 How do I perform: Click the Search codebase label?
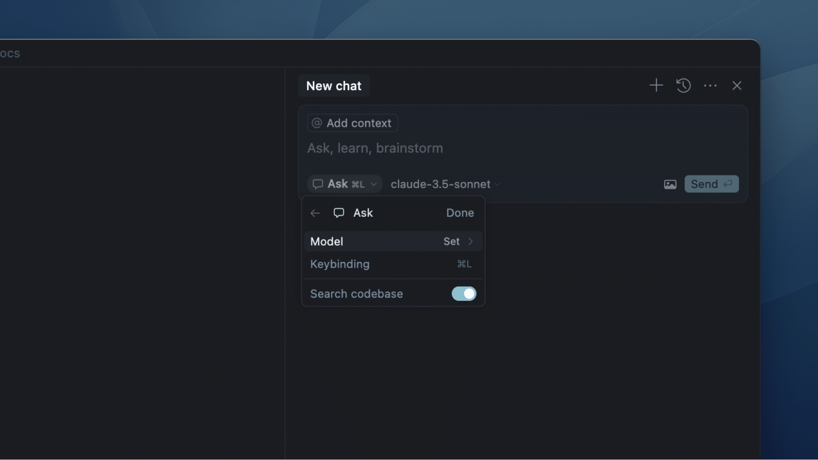pos(356,294)
